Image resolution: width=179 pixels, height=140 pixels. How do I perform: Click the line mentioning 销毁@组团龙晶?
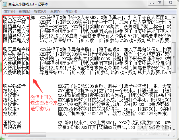(105, 31)
